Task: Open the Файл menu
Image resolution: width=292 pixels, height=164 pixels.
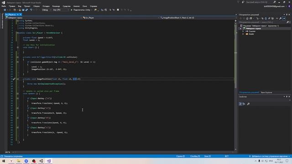Action: click(x=4, y=6)
